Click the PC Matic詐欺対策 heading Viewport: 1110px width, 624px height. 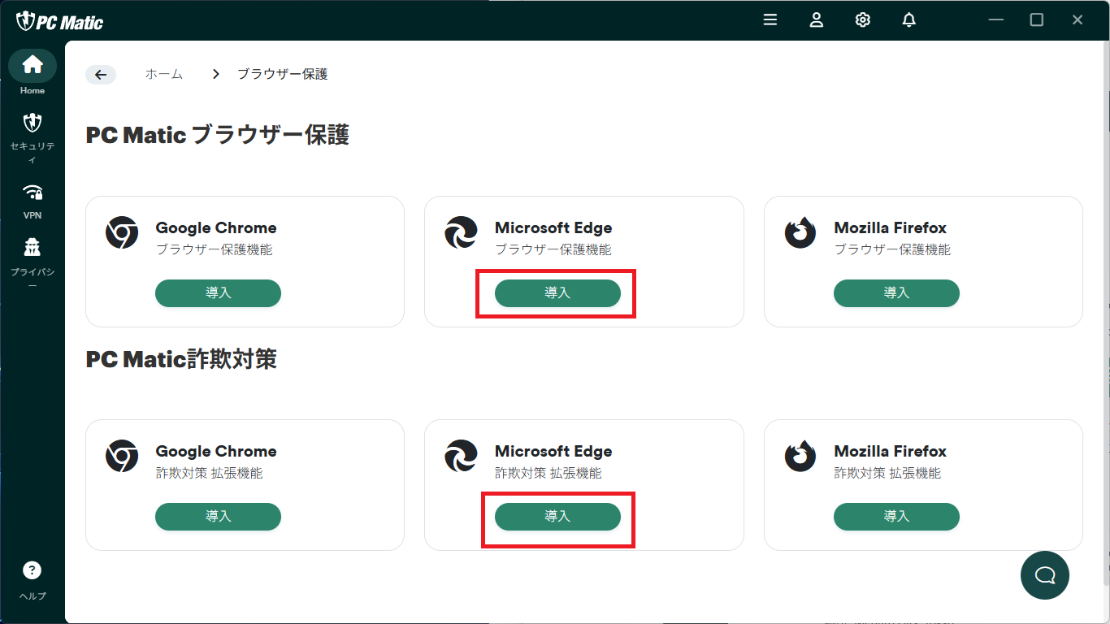click(x=181, y=359)
